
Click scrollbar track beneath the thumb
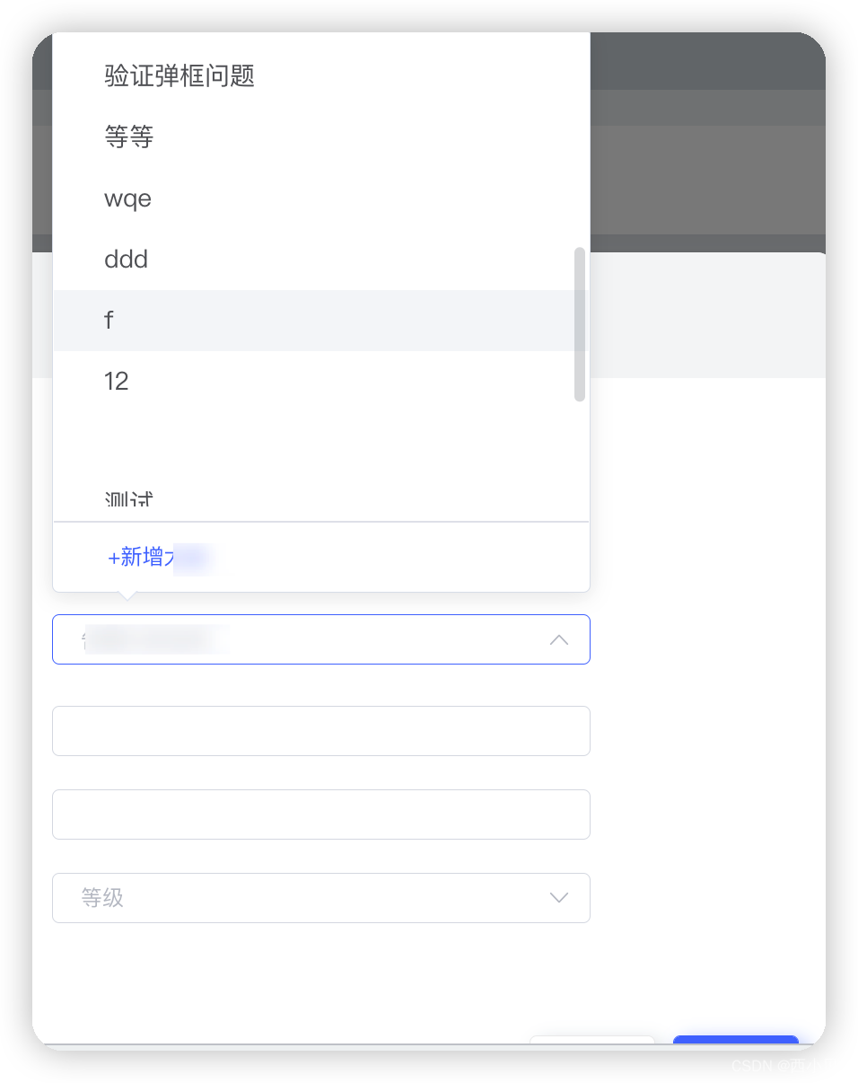click(x=580, y=460)
